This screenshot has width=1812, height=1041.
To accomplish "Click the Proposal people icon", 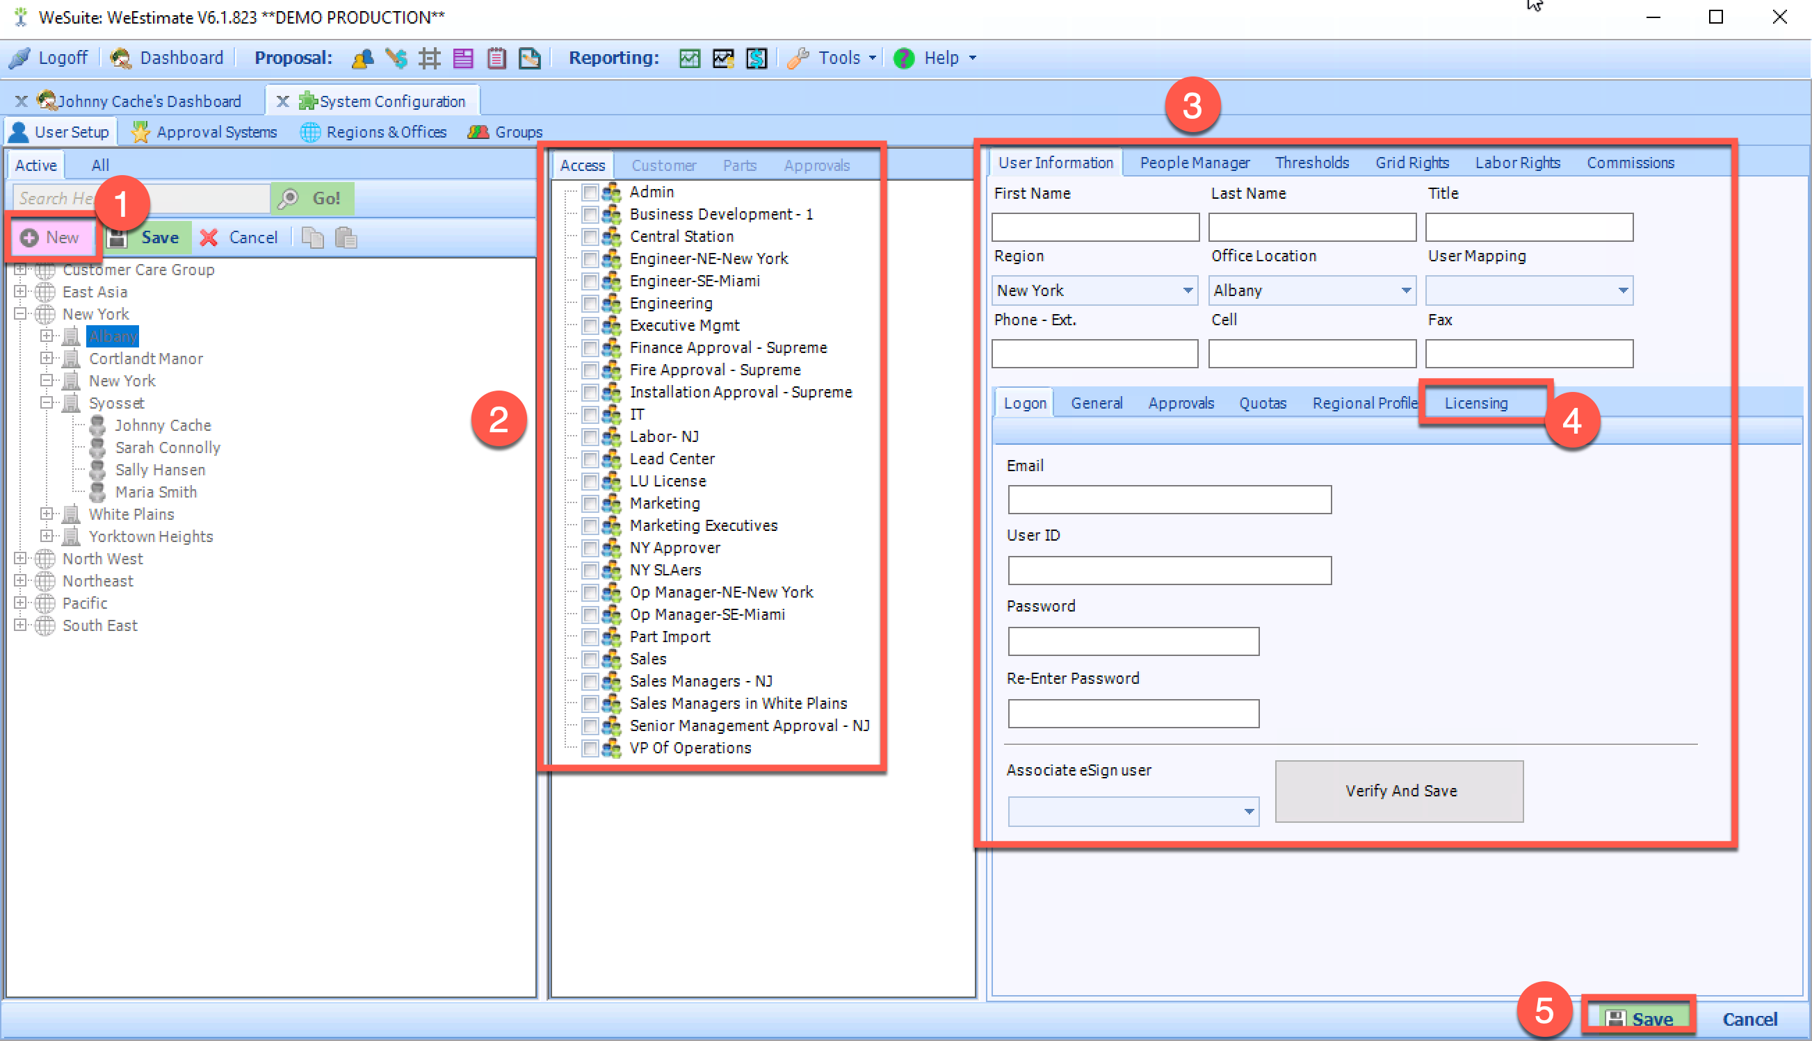I will click(x=363, y=58).
